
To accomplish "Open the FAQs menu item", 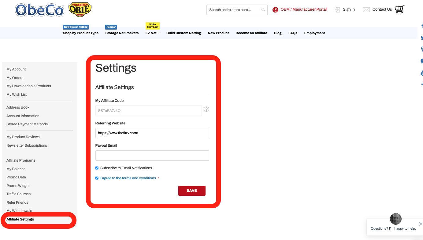I will [293, 33].
